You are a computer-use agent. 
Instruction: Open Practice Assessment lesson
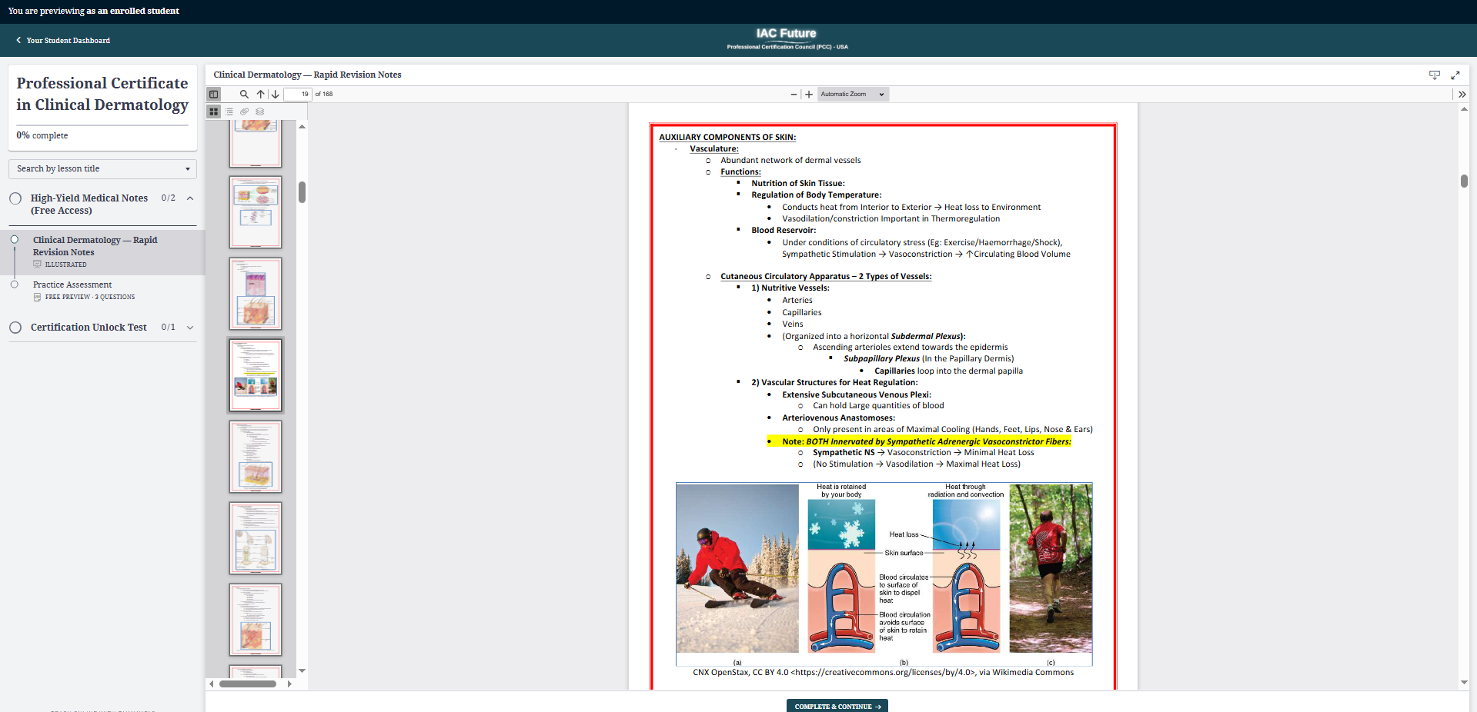[72, 284]
